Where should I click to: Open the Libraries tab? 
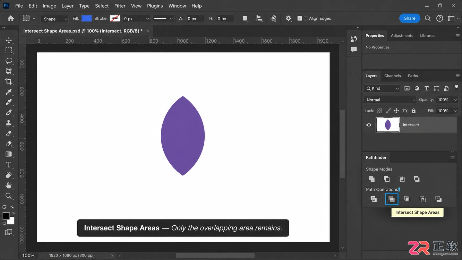428,36
